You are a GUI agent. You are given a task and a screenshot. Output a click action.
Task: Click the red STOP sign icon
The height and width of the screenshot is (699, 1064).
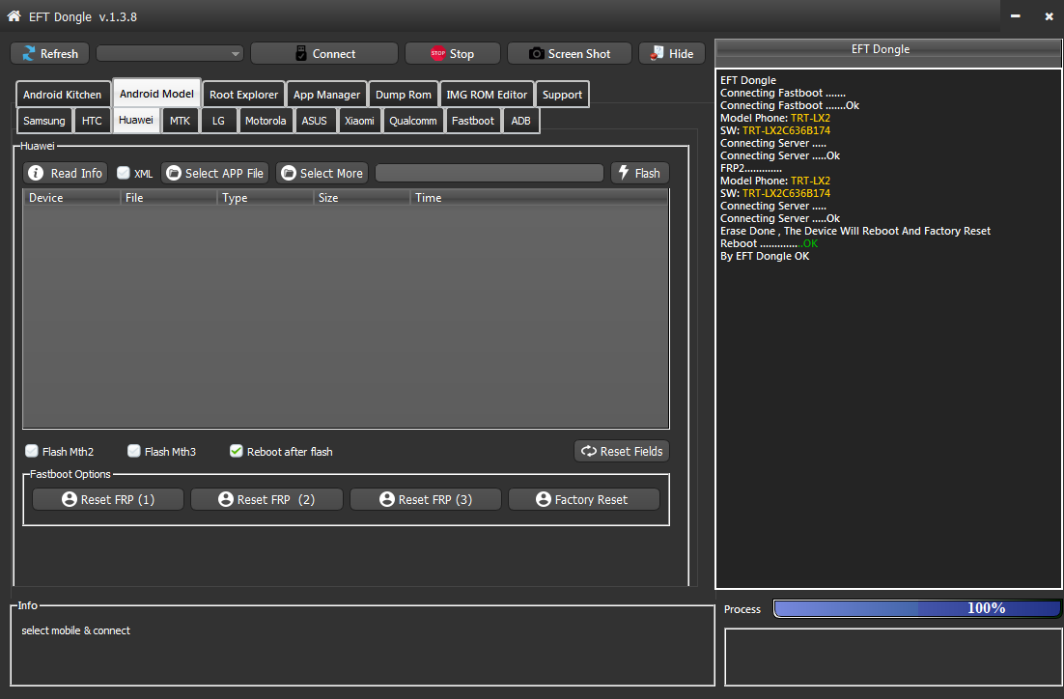438,53
